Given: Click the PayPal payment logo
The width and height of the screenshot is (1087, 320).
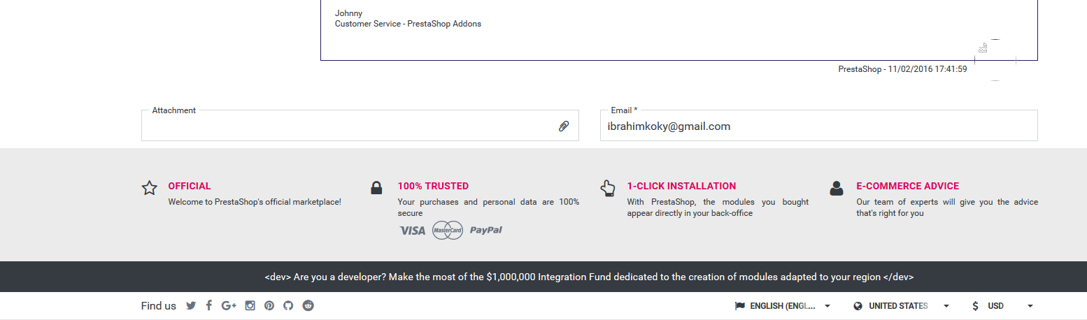Looking at the screenshot, I should 486,230.
